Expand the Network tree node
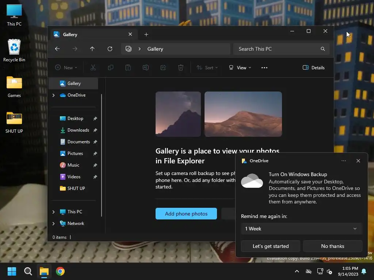Viewport: 374px width, 280px height. 53,223
